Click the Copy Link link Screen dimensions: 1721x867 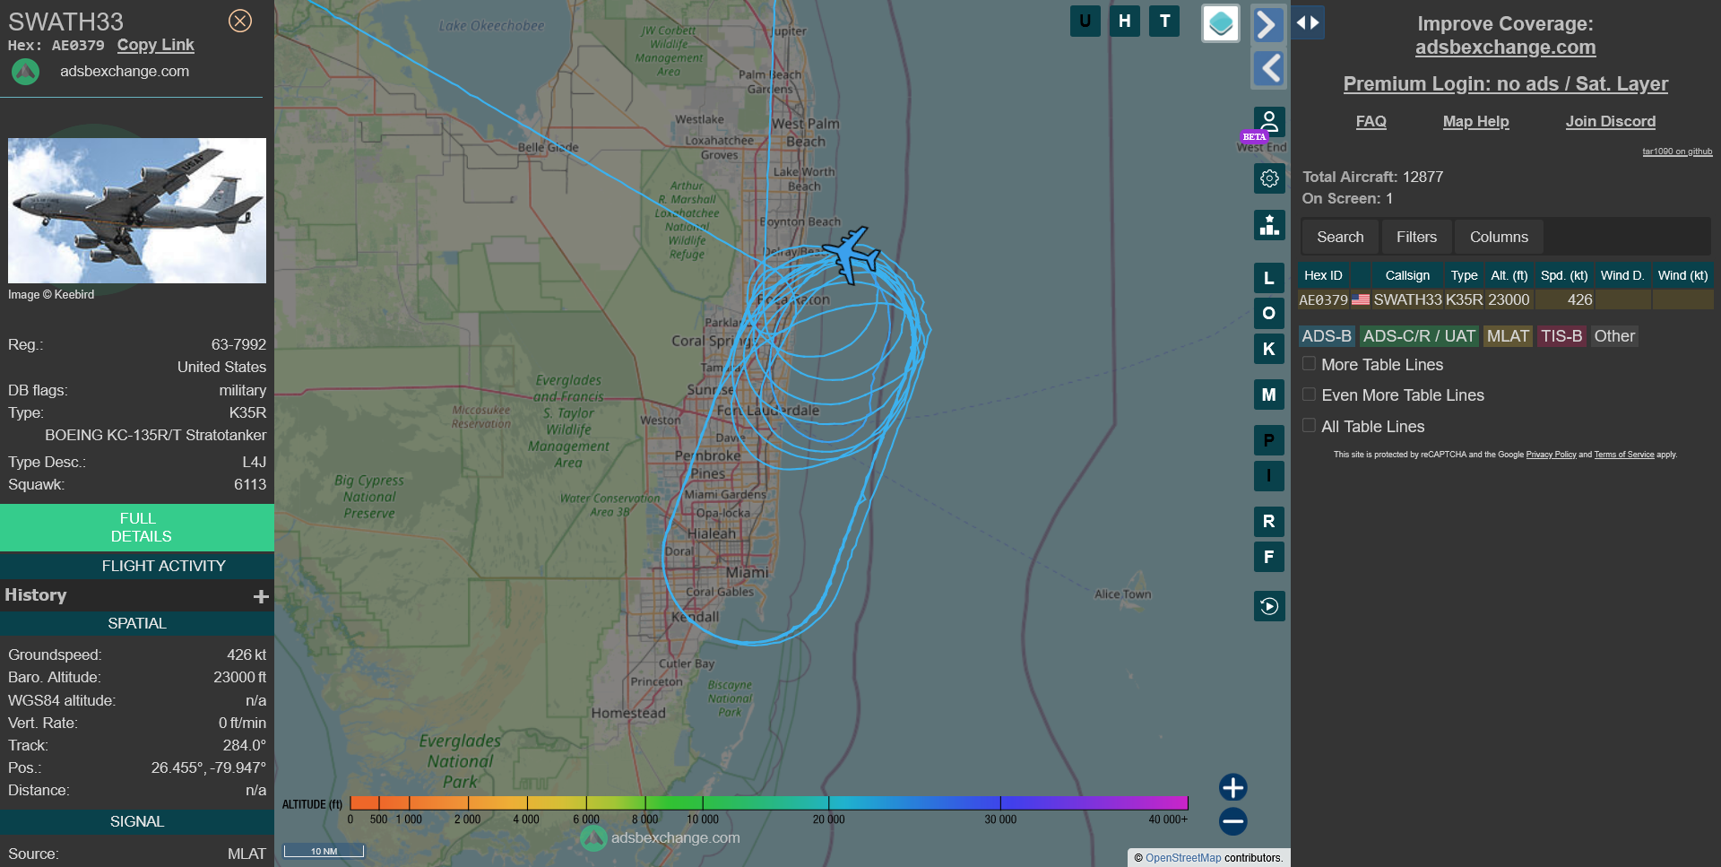[x=155, y=45]
